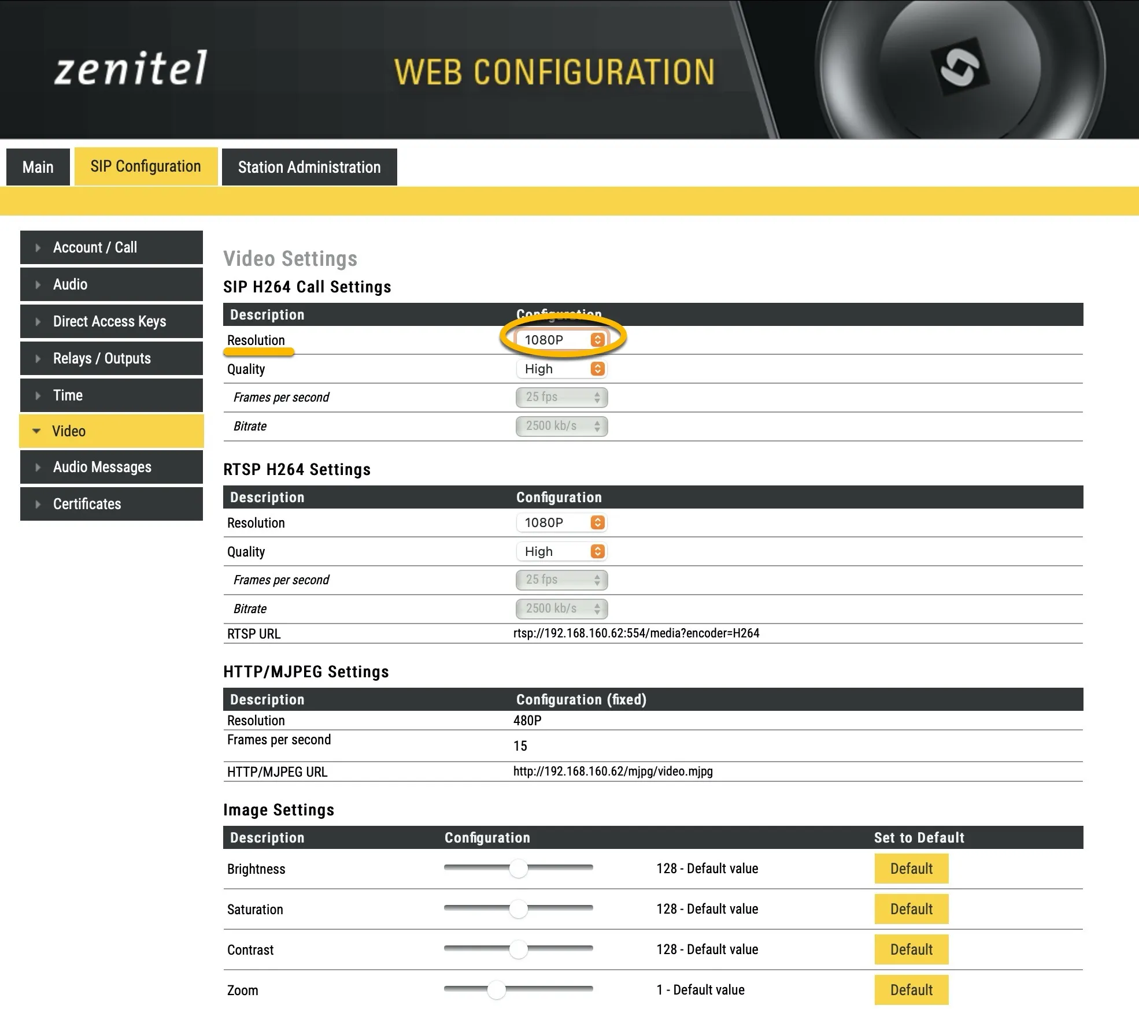Switch to the Station Administration tab
Screen dimensions: 1139x1009
(x=309, y=167)
